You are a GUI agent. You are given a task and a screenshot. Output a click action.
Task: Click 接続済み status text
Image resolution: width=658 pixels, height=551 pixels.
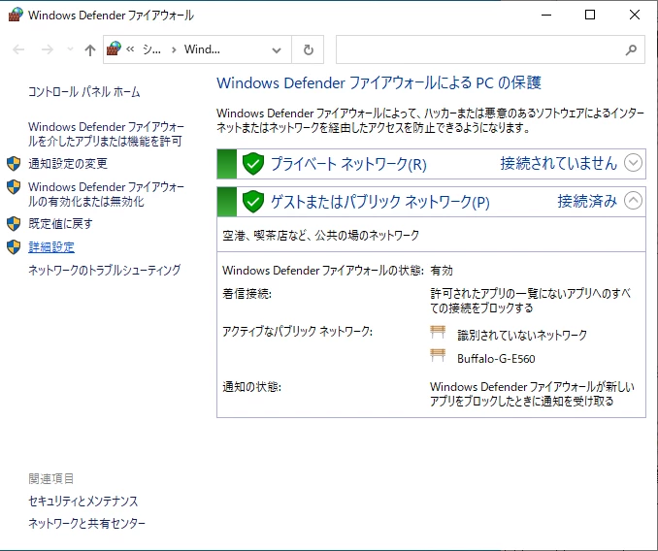[x=587, y=201]
